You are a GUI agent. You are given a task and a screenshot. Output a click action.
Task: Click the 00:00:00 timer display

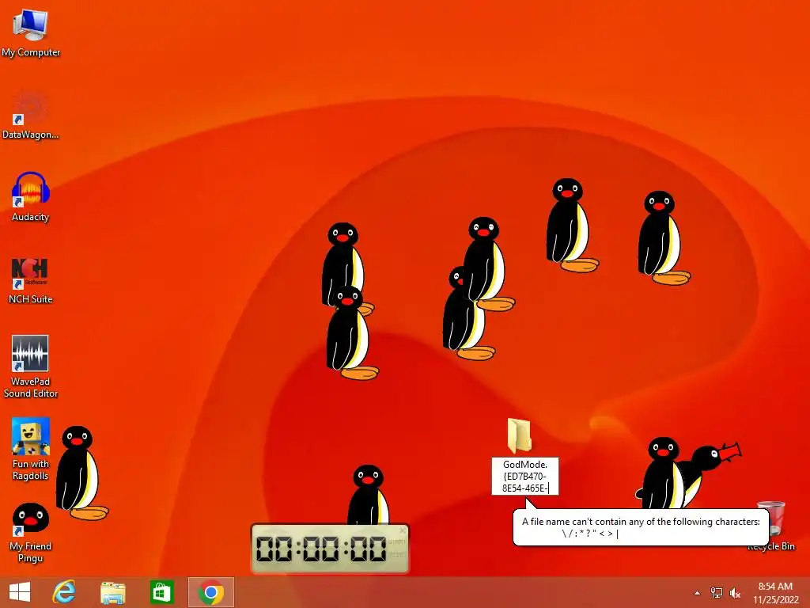click(x=321, y=549)
